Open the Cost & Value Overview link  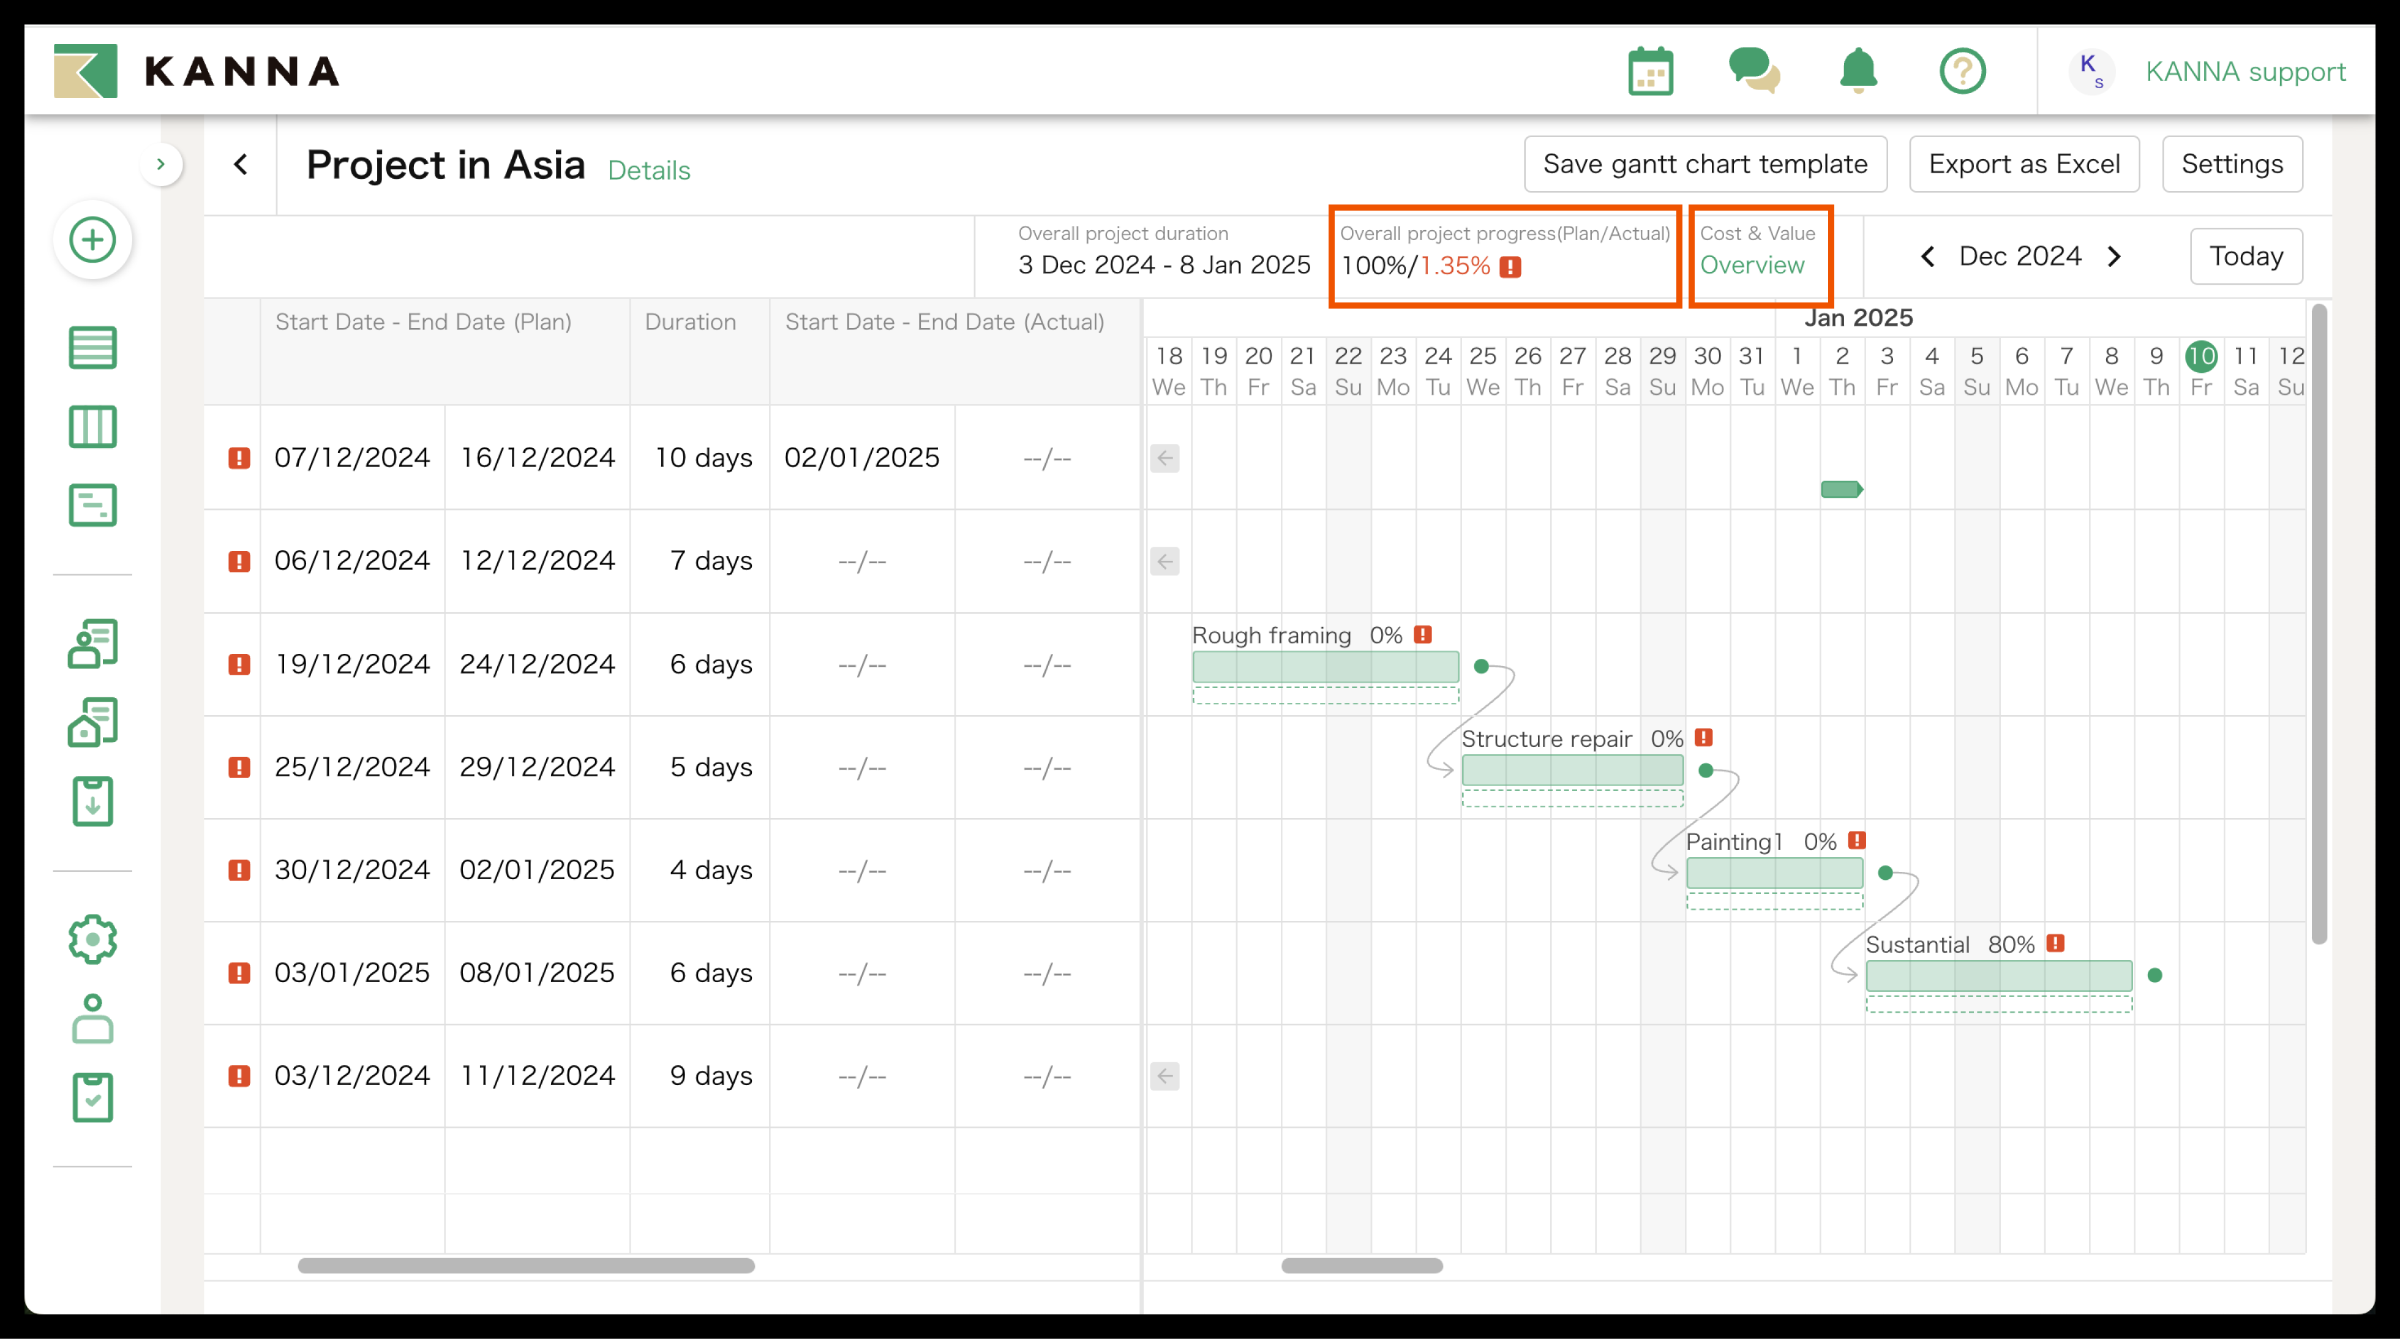1752,266
